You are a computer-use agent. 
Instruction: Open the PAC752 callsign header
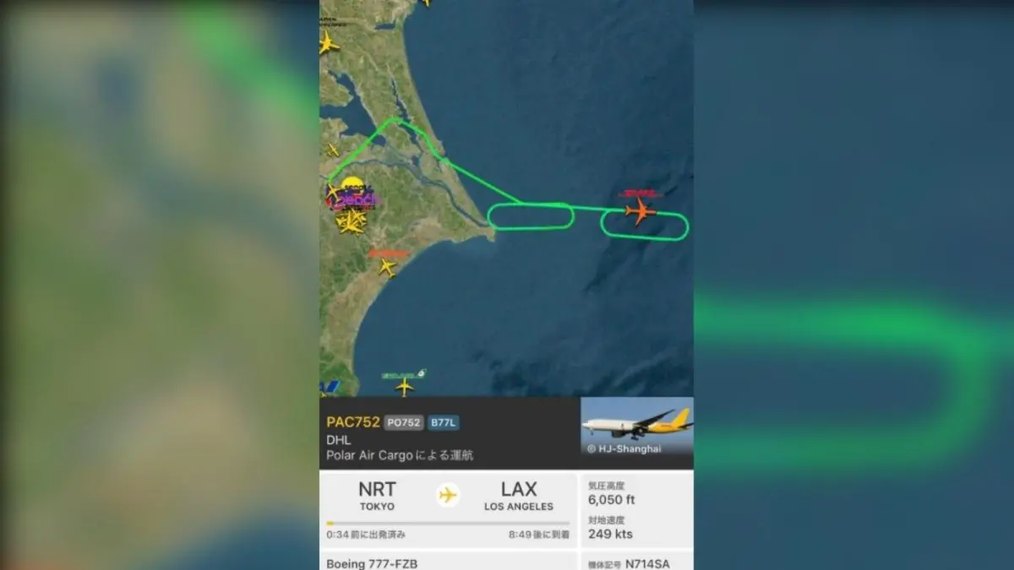coord(353,422)
